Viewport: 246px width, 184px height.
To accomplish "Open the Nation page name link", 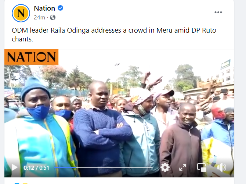I will point(44,8).
